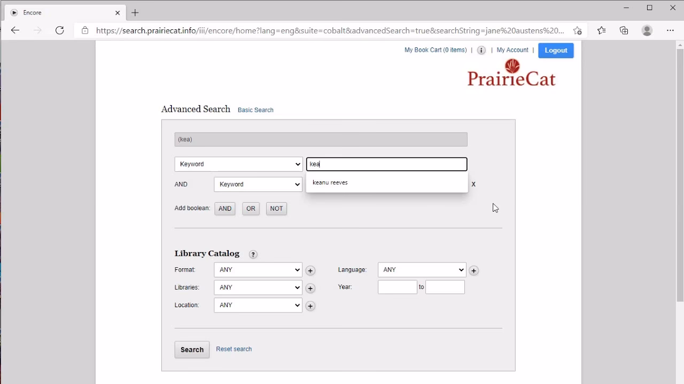The height and width of the screenshot is (384, 684).
Task: Click the Library Catalog help question mark
Action: [x=253, y=254]
